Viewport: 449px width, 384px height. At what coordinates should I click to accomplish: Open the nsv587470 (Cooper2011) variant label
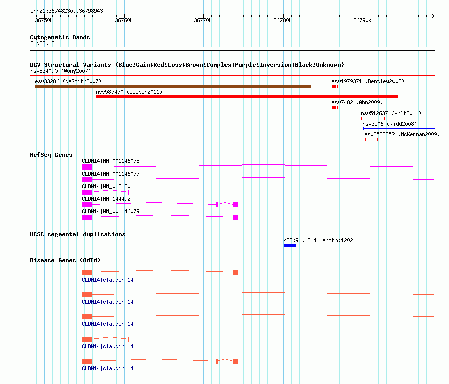129,92
